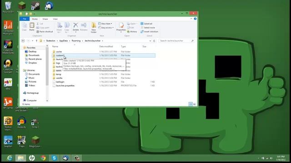Click Select all in the ribbon

(x=146, y=24)
